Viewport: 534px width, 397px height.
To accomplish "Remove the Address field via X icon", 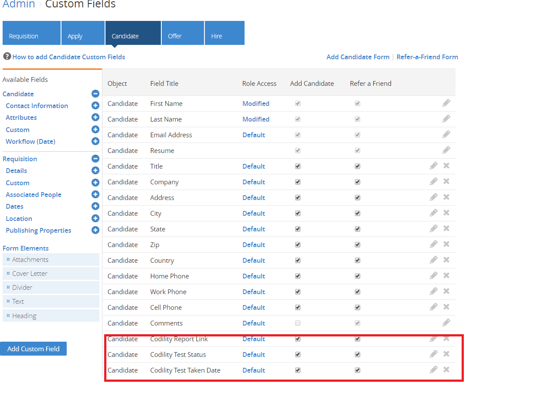I will coord(446,197).
